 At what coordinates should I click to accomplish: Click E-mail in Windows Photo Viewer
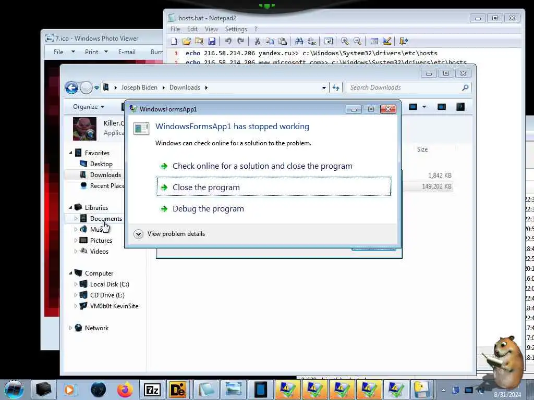coord(127,52)
